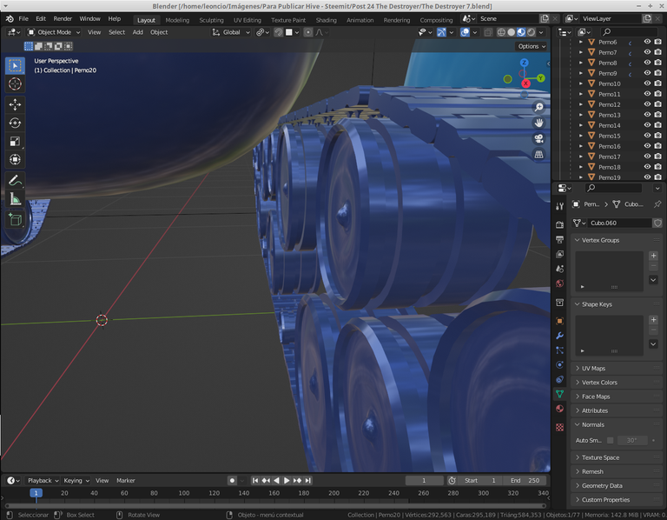
Task: Open the viewport Add menu
Action: (x=137, y=32)
